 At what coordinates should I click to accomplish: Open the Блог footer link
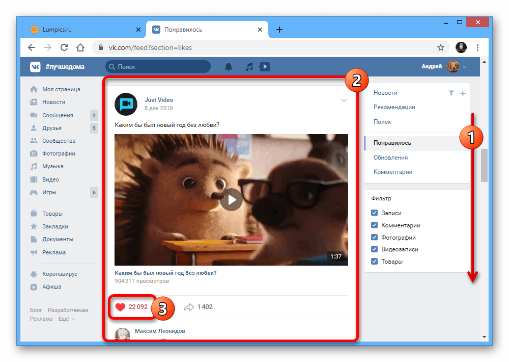pos(36,310)
